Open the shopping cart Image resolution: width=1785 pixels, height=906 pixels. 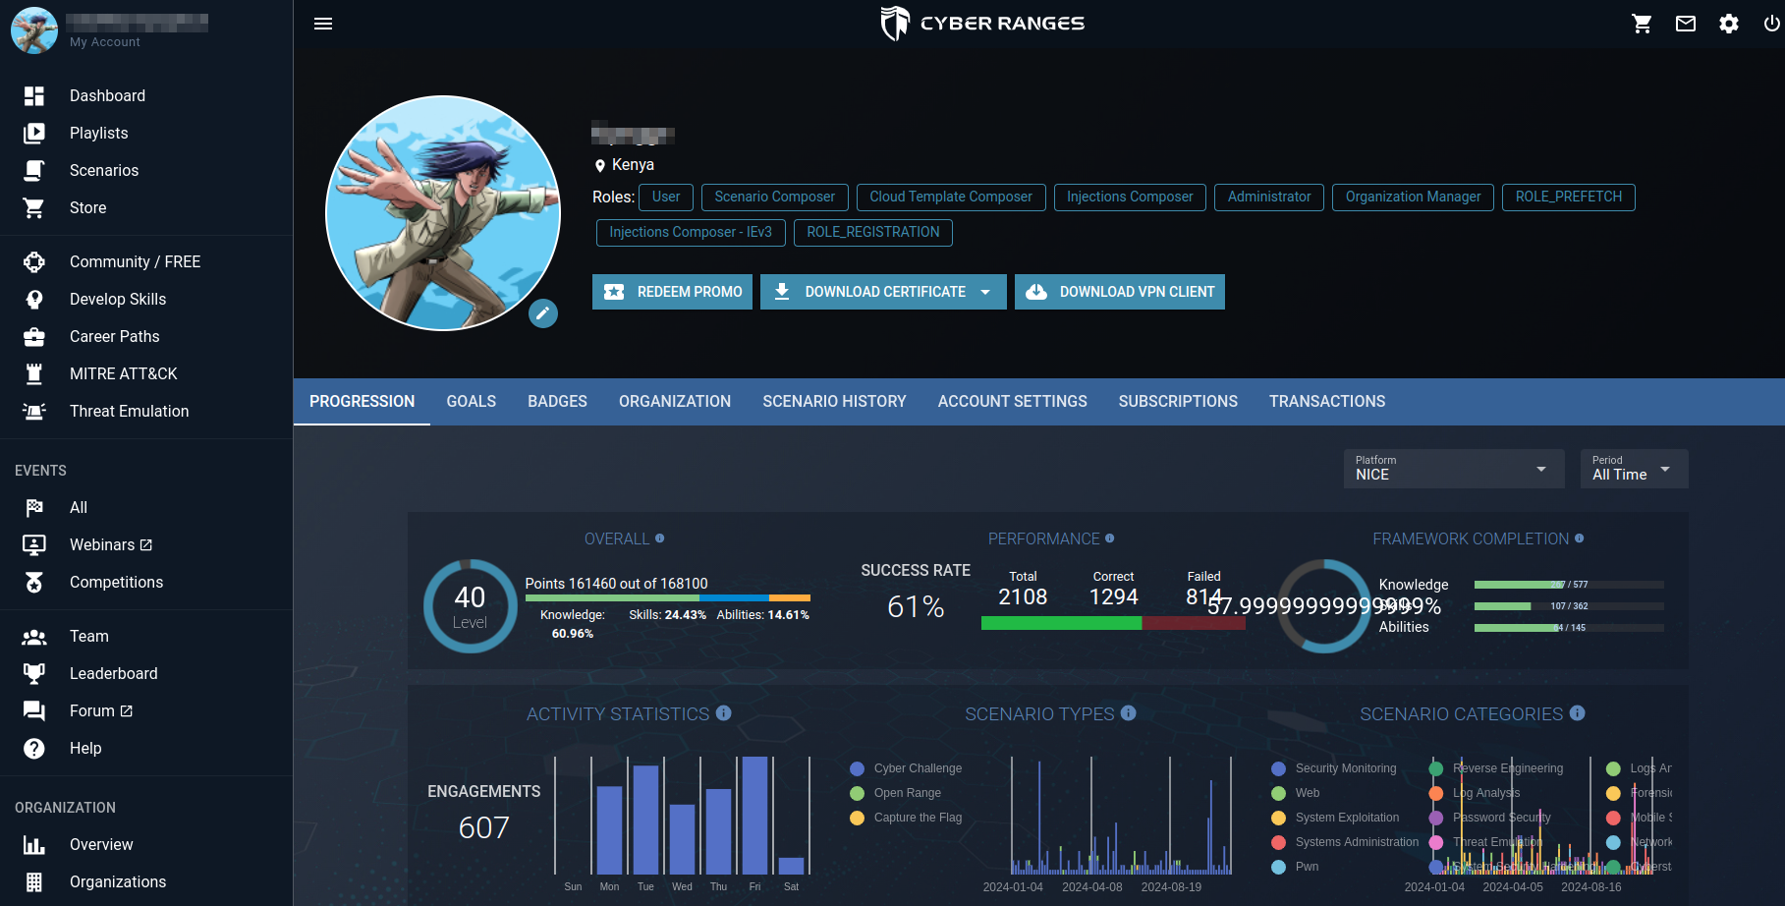pyautogui.click(x=1642, y=24)
